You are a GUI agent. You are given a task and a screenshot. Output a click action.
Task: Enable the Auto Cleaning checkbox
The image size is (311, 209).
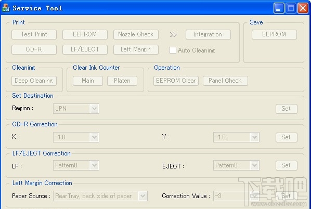click(x=173, y=50)
